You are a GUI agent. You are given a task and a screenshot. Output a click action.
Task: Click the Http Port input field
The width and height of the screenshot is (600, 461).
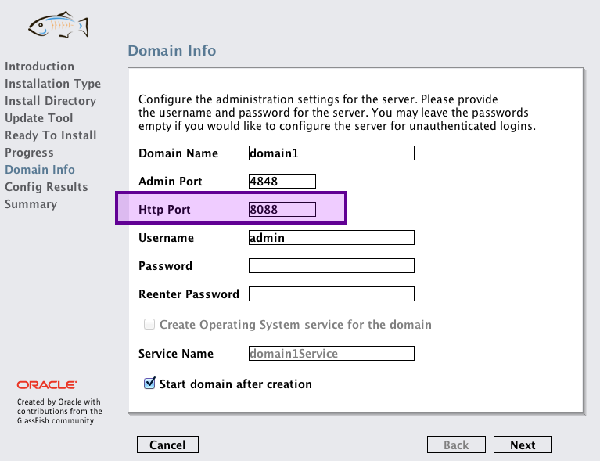[x=282, y=210]
